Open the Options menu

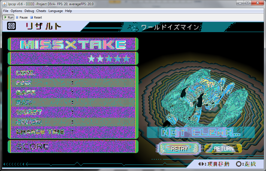[x=16, y=11]
